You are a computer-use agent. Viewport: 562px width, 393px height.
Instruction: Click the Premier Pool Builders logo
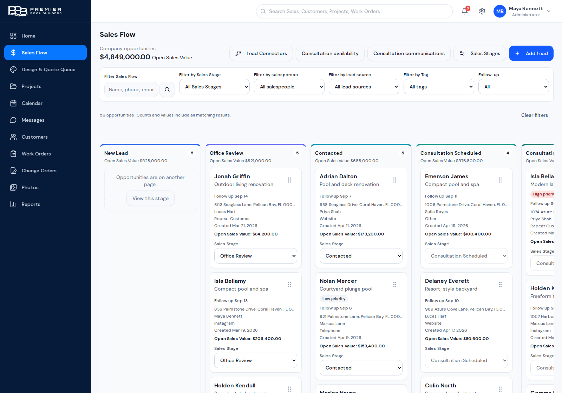point(35,11)
